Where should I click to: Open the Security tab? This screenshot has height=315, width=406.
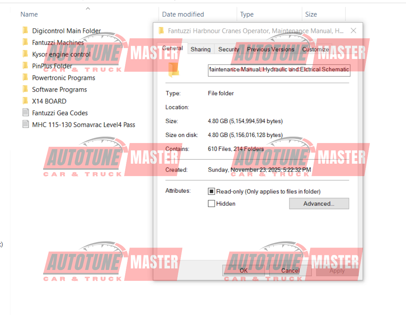pos(229,49)
